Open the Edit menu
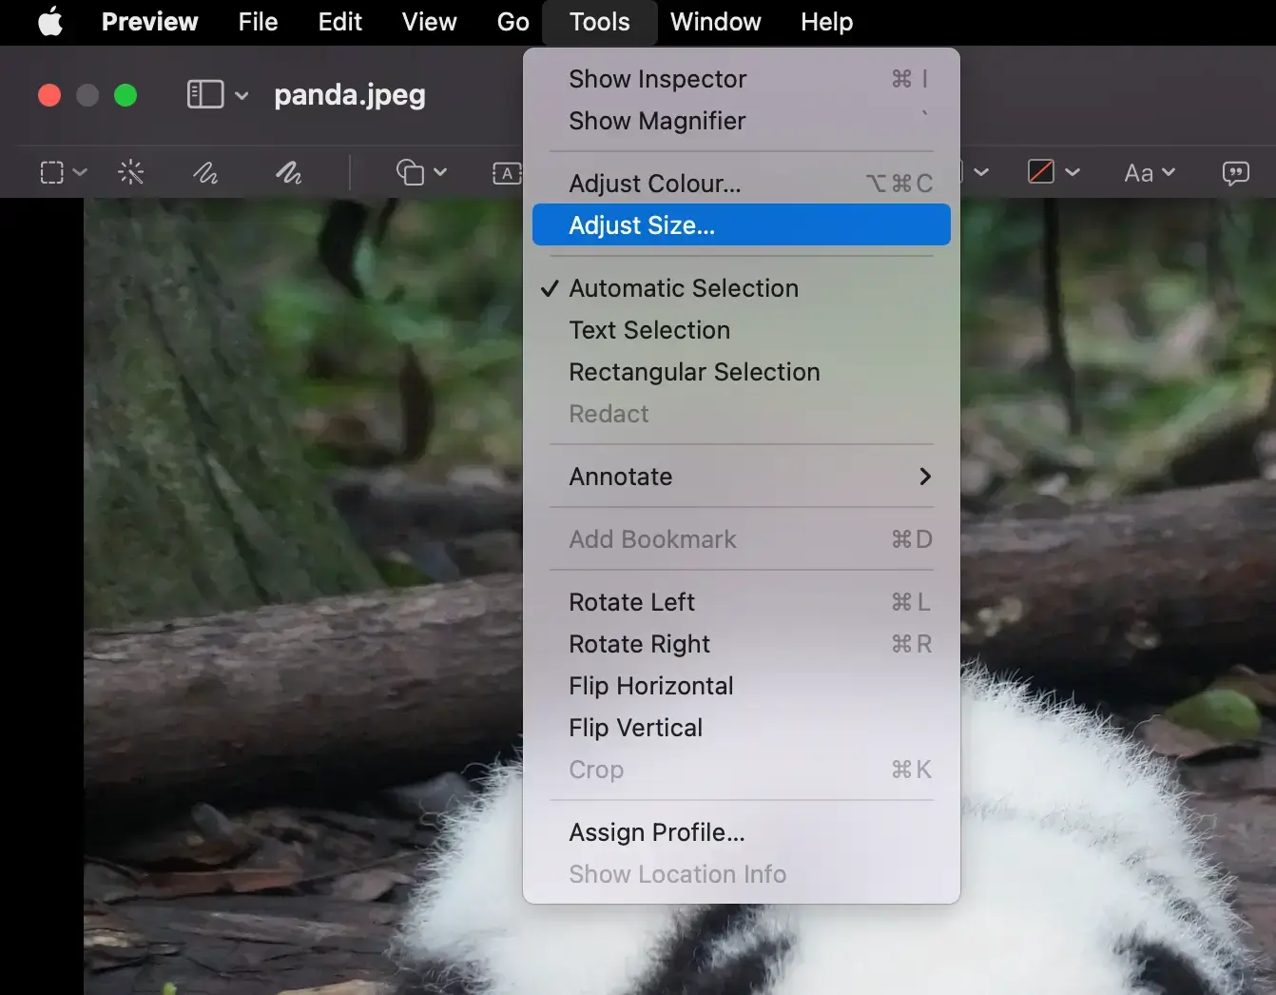This screenshot has width=1276, height=995. click(339, 22)
